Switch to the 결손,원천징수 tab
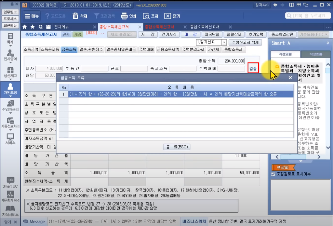The height and width of the screenshot is (226, 333). pyautogui.click(x=91, y=50)
